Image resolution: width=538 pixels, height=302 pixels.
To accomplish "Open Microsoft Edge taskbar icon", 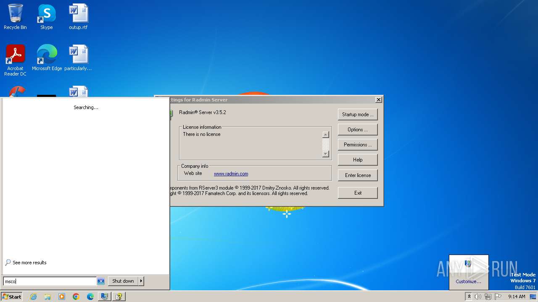I will [x=90, y=297].
